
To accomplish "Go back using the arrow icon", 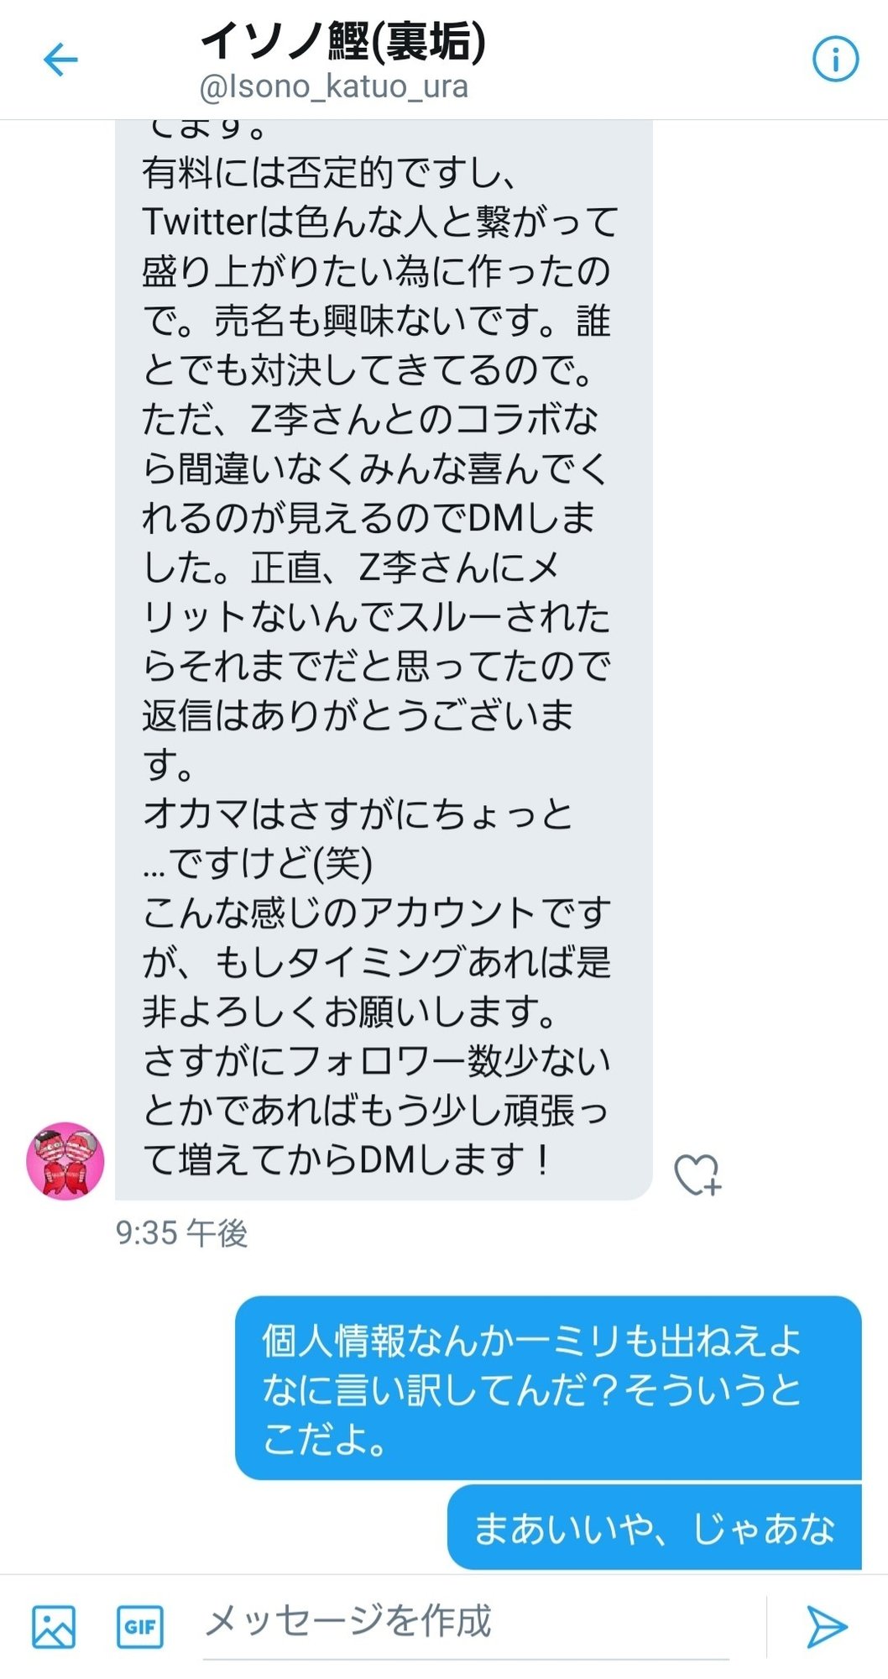I will (x=60, y=60).
